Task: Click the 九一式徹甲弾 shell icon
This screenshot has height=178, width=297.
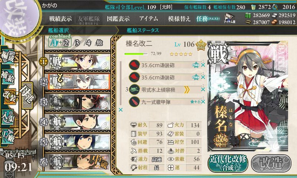Action: click(134, 102)
